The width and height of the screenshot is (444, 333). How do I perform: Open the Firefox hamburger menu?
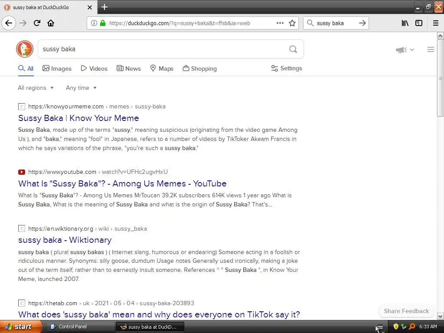point(436,23)
